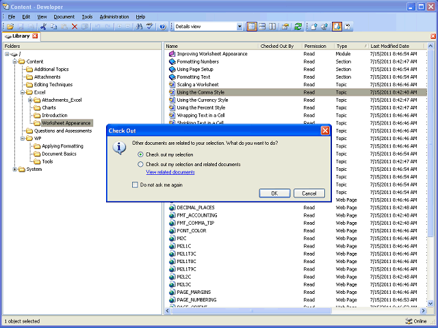
Task: Click OK in Check Out dialog
Action: point(274,193)
